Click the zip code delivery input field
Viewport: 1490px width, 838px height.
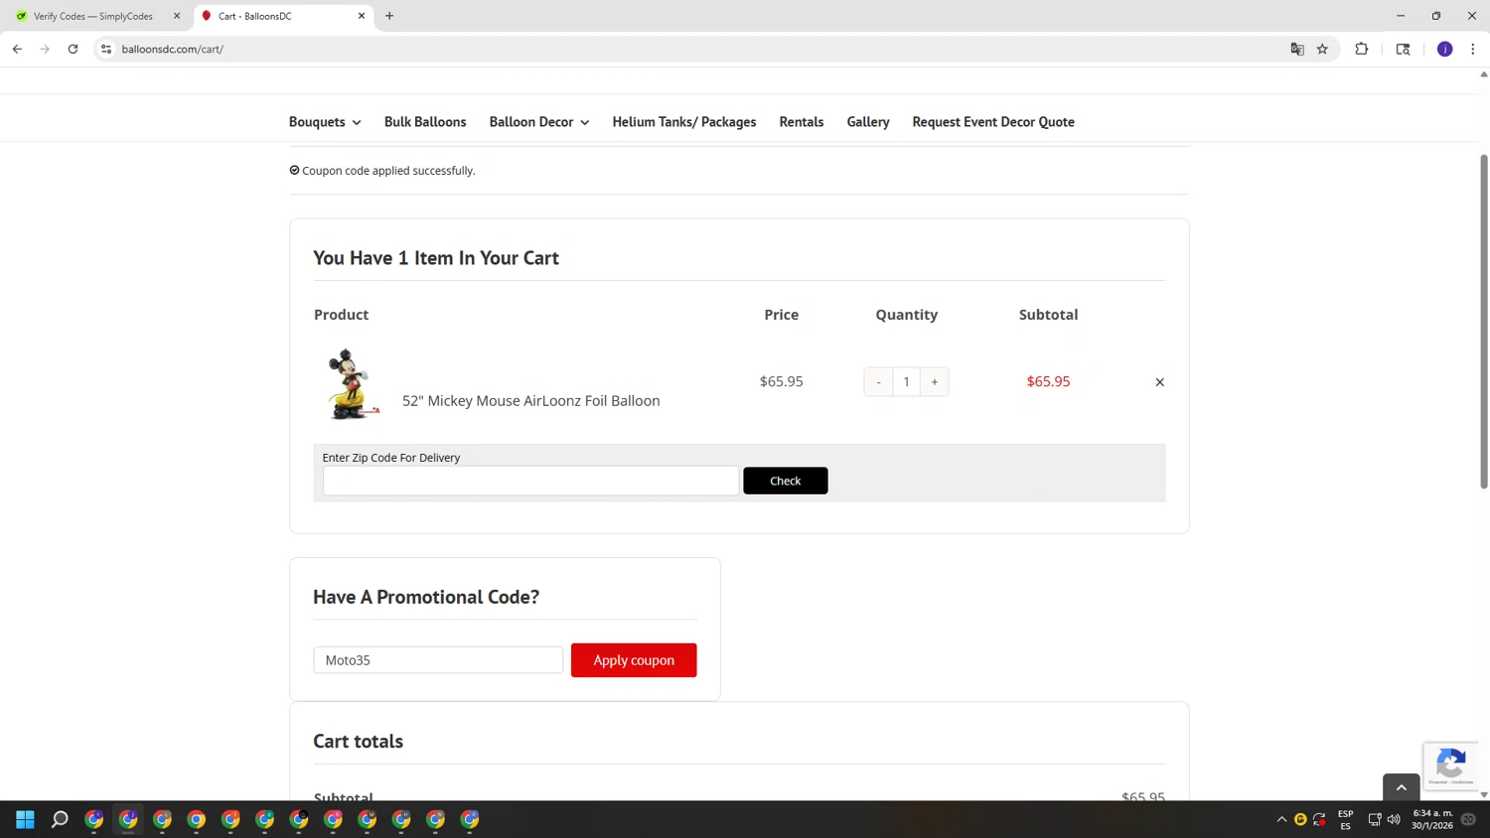(530, 481)
